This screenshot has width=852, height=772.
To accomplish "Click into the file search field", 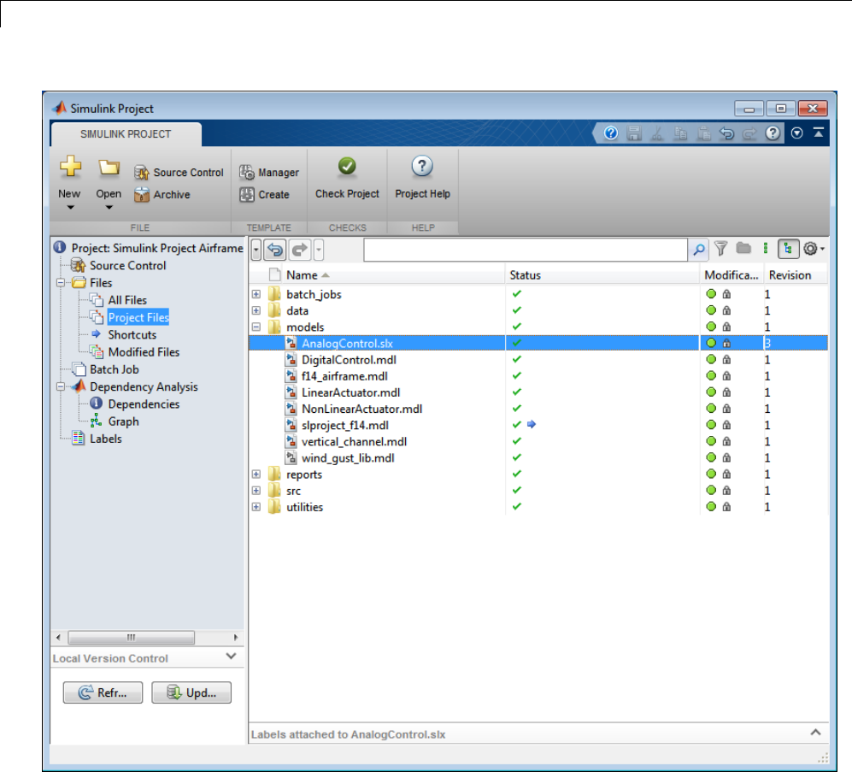I will point(526,250).
